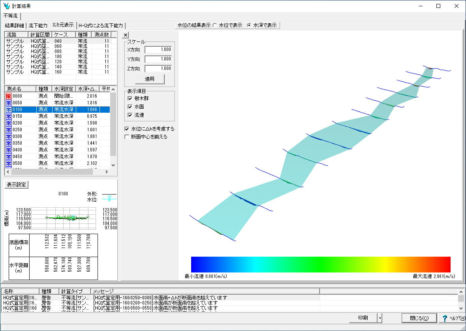
Task: Enable the 断面中心を揃える checkbox
Action: (127, 137)
